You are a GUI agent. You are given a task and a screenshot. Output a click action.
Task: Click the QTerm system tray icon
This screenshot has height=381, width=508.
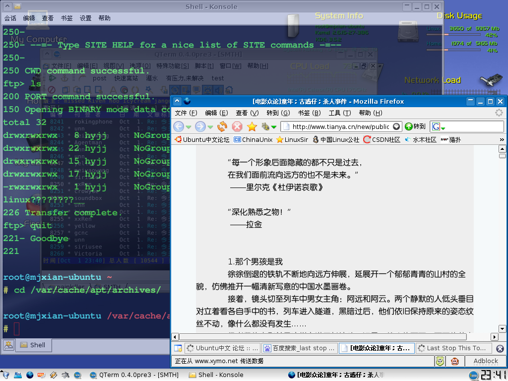point(474,375)
